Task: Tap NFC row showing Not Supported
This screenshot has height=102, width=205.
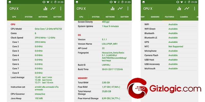Action: pos(169,47)
